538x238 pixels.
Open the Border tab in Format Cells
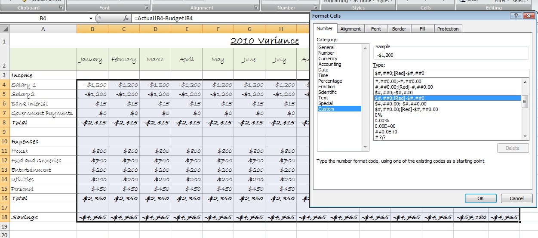coord(399,29)
